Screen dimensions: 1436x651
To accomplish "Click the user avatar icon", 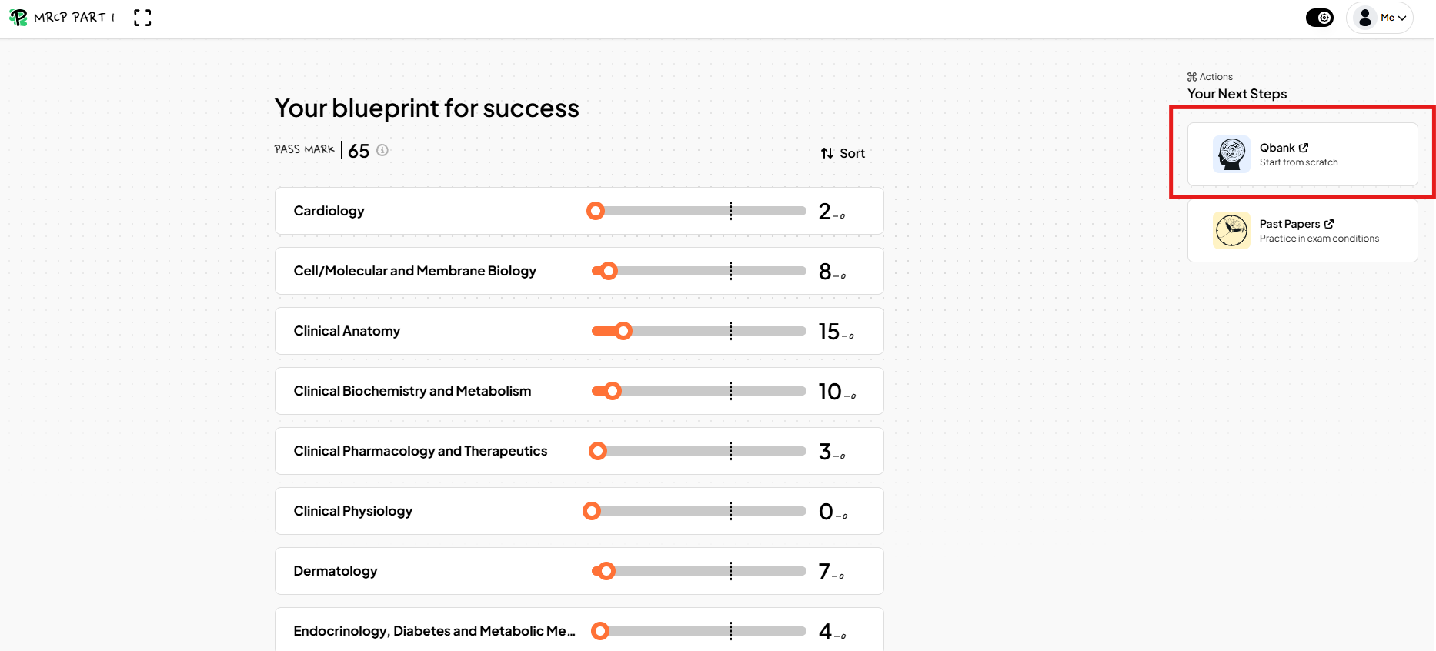I will (1365, 18).
